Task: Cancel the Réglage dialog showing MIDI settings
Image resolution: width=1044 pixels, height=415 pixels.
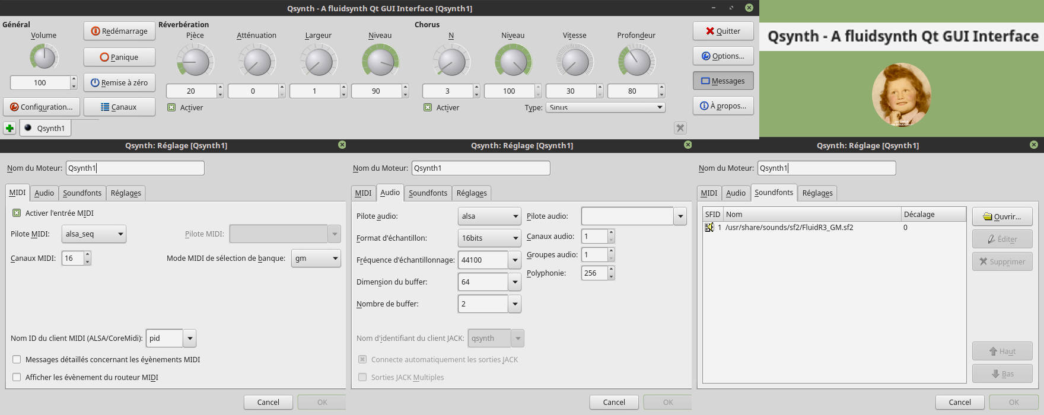Action: pyautogui.click(x=268, y=402)
